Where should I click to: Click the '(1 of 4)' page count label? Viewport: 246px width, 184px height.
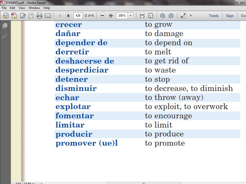(89, 16)
